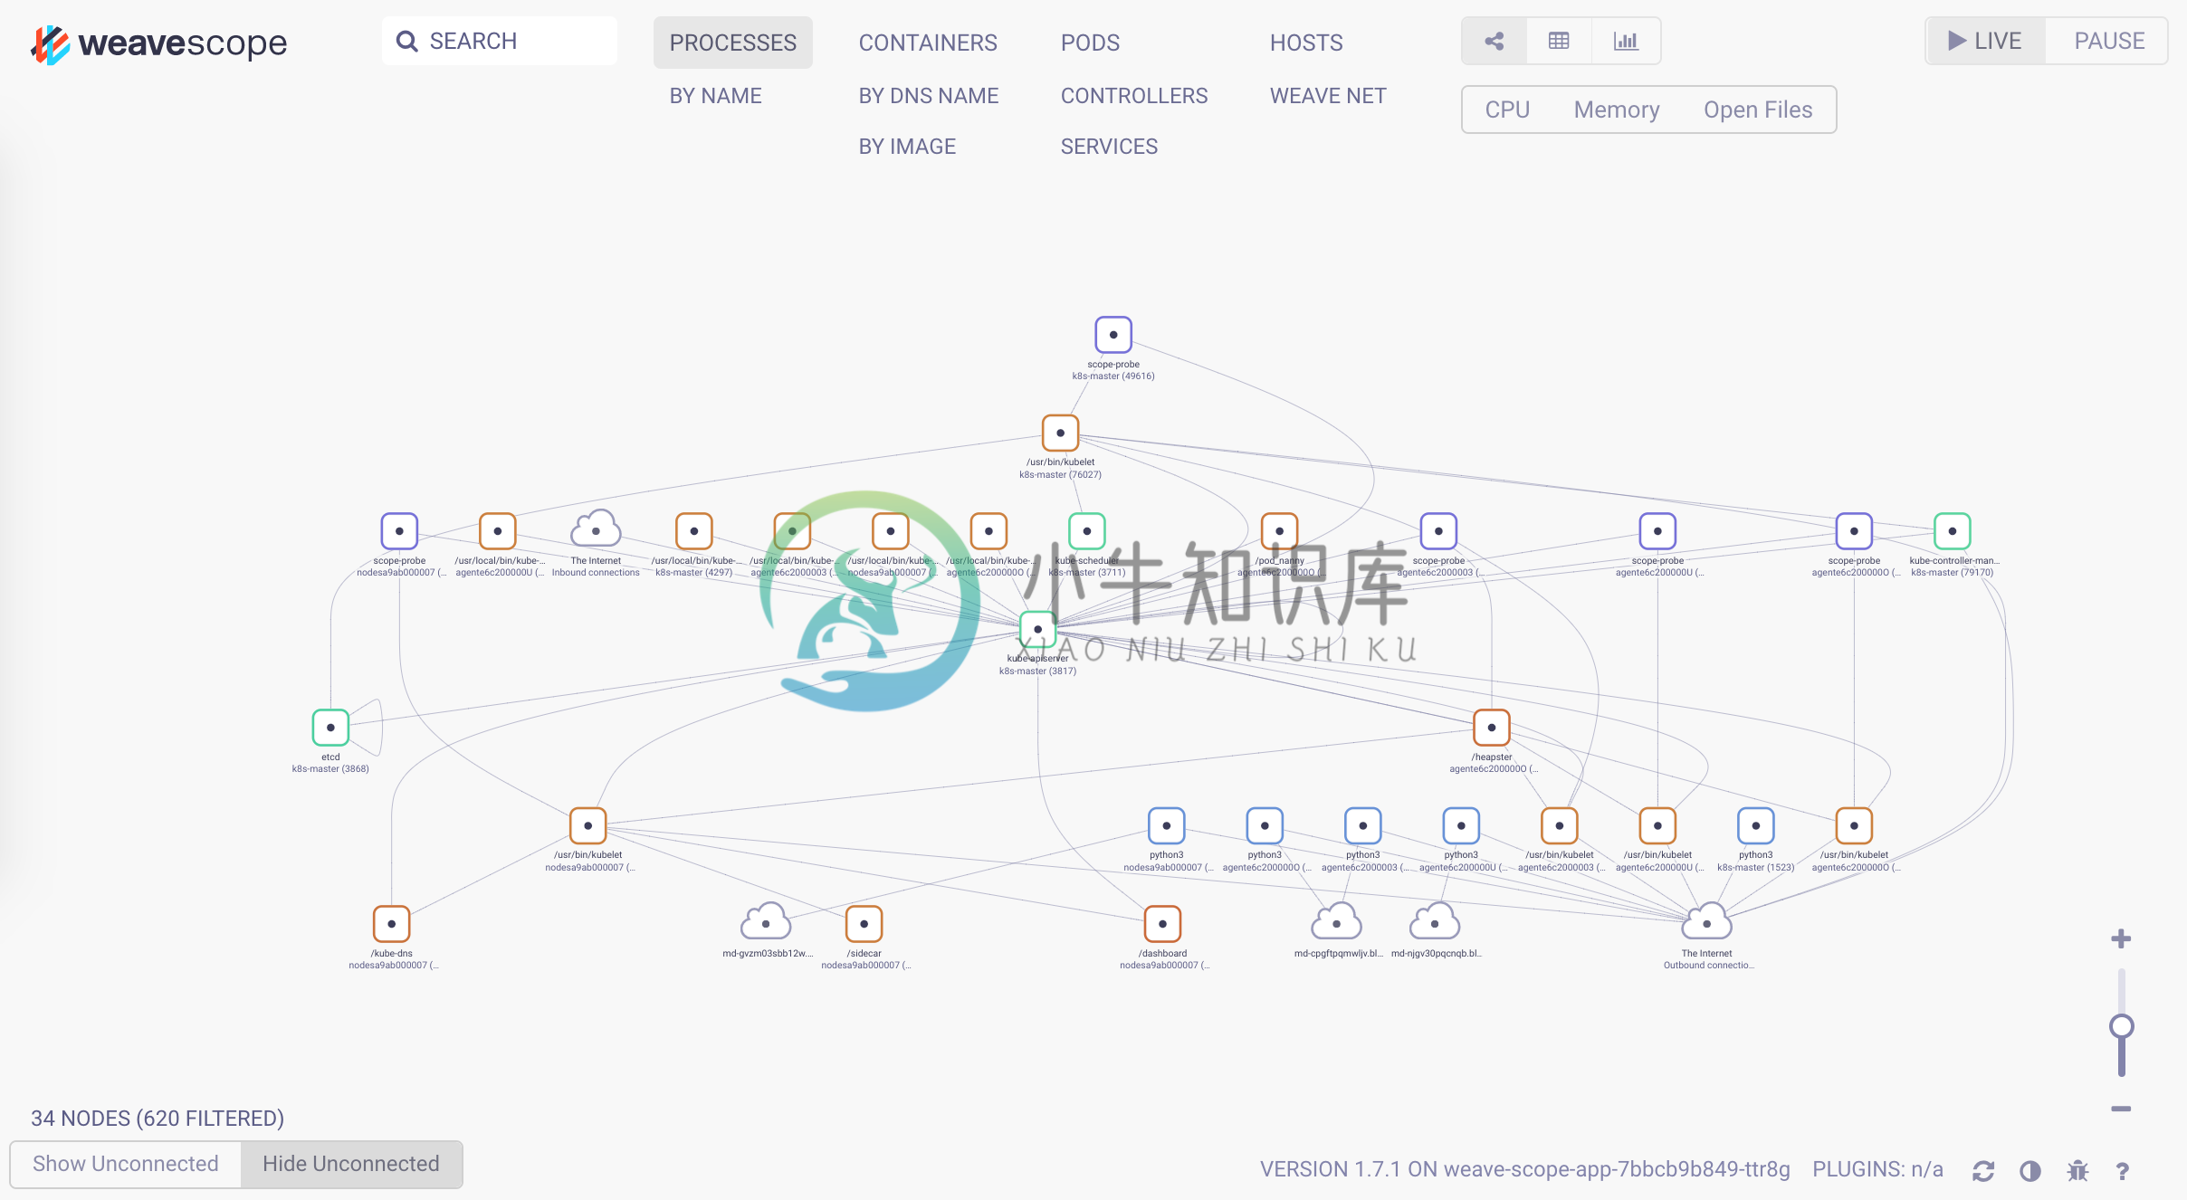The image size is (2187, 1200).
Task: Select etcd k8s-master (3868) node
Action: tap(330, 727)
